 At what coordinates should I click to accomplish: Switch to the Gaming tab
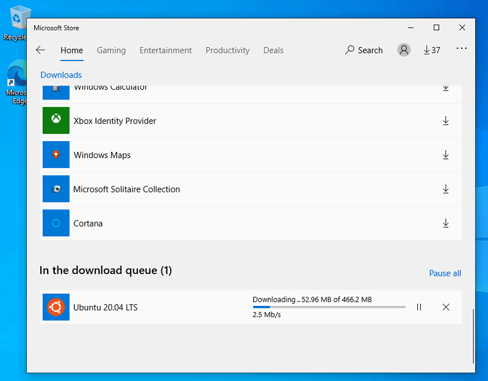[x=111, y=50]
